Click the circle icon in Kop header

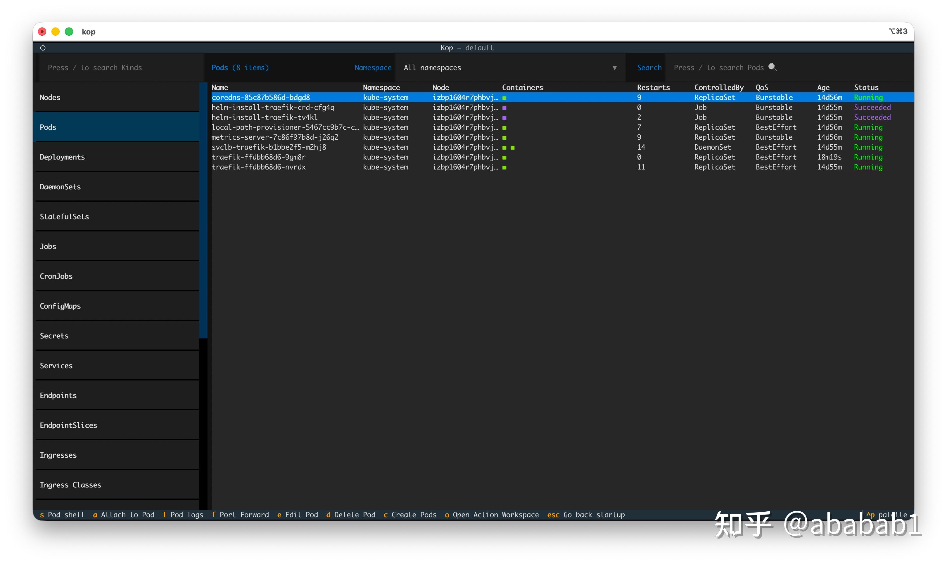43,48
